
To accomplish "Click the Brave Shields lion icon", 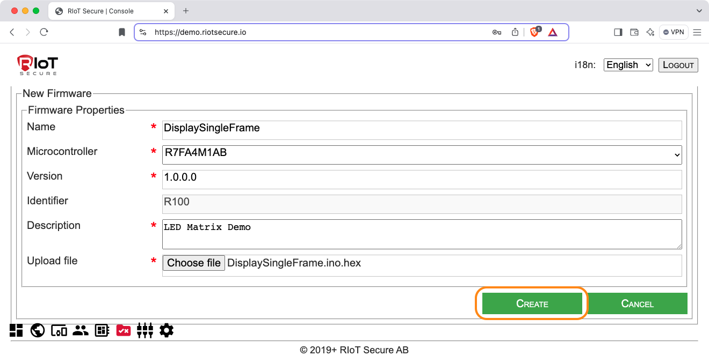I will tap(534, 32).
